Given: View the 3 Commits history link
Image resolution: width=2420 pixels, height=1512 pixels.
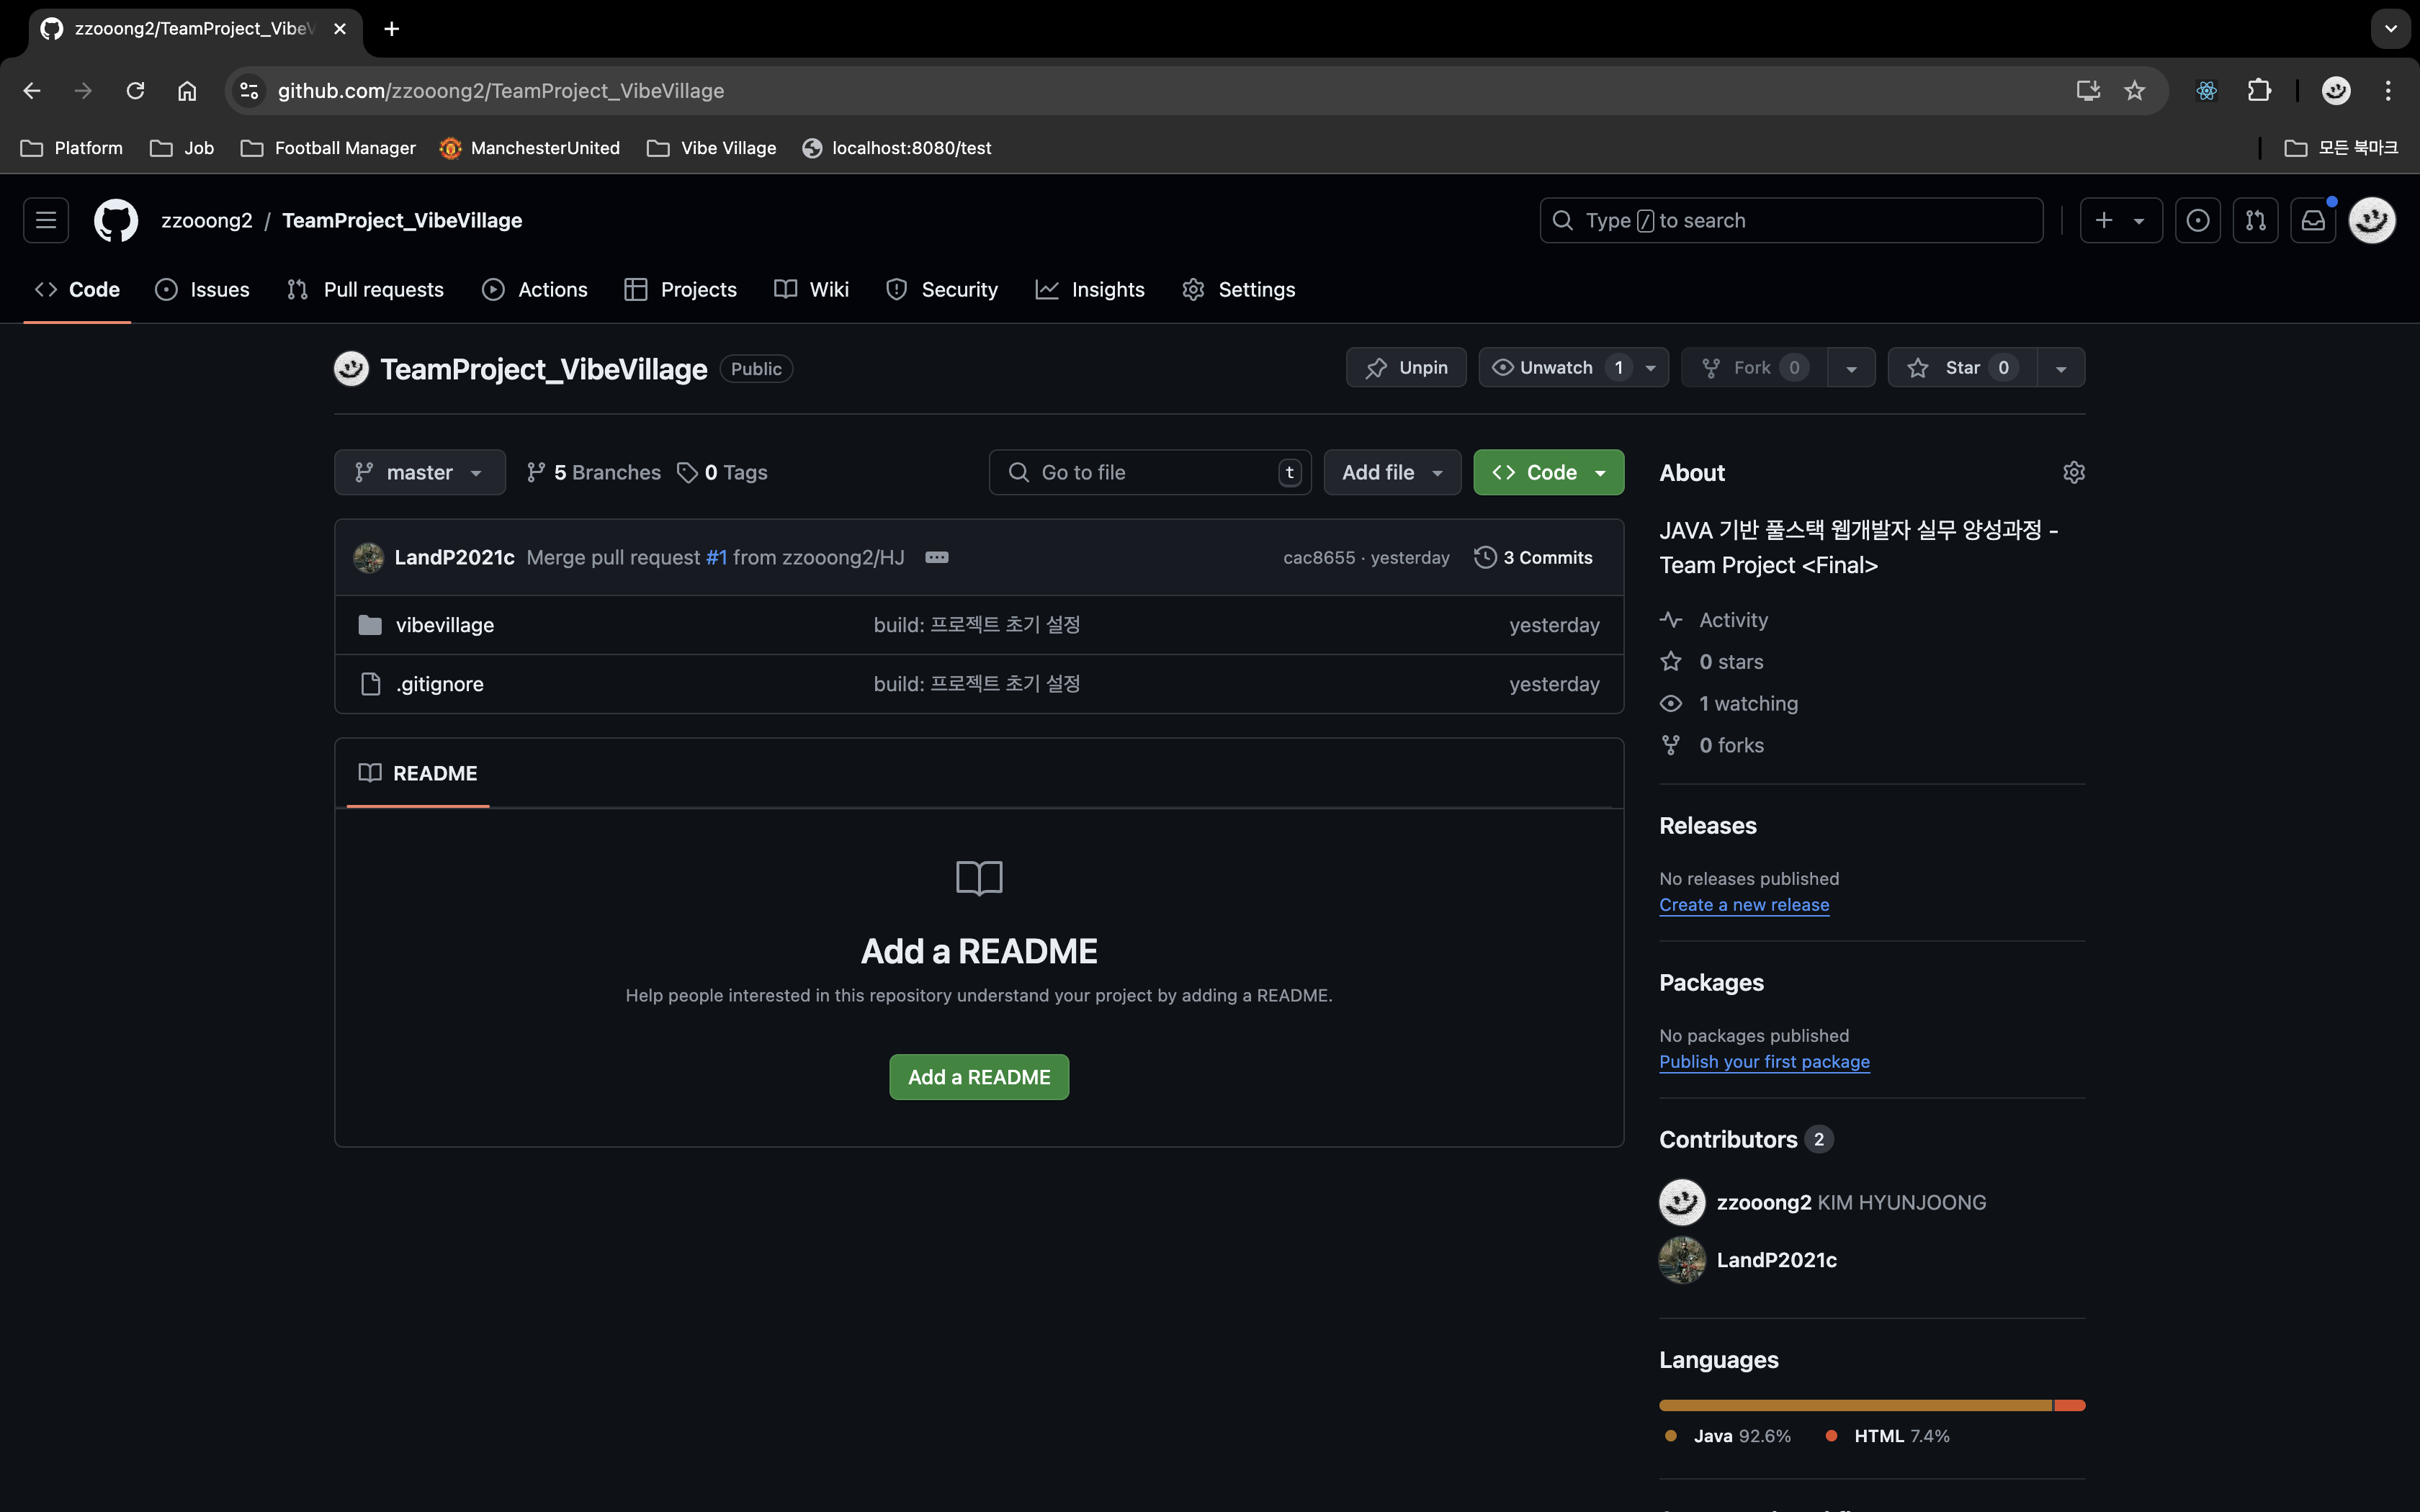Looking at the screenshot, I should 1533,557.
